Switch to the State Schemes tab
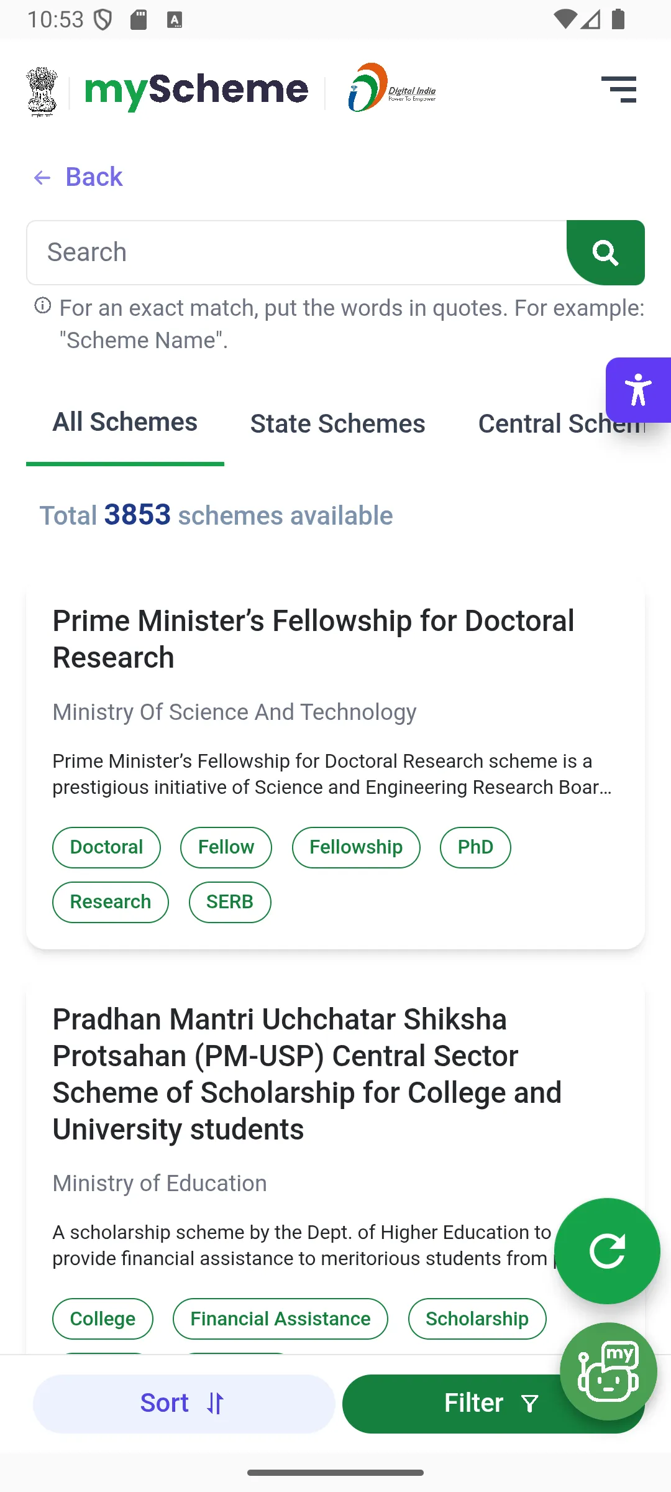Image resolution: width=671 pixels, height=1492 pixels. [337, 424]
